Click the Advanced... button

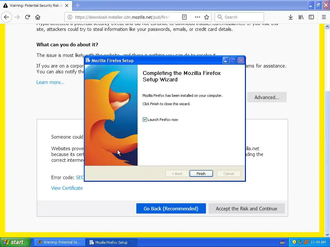pyautogui.click(x=267, y=97)
